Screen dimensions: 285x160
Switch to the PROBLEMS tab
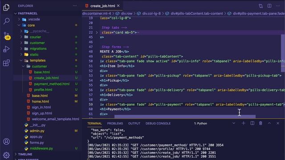coord(115,124)
